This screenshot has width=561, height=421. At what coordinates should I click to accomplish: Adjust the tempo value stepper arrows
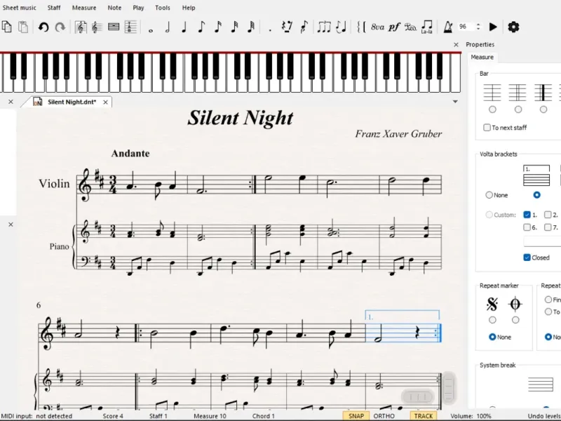[478, 27]
